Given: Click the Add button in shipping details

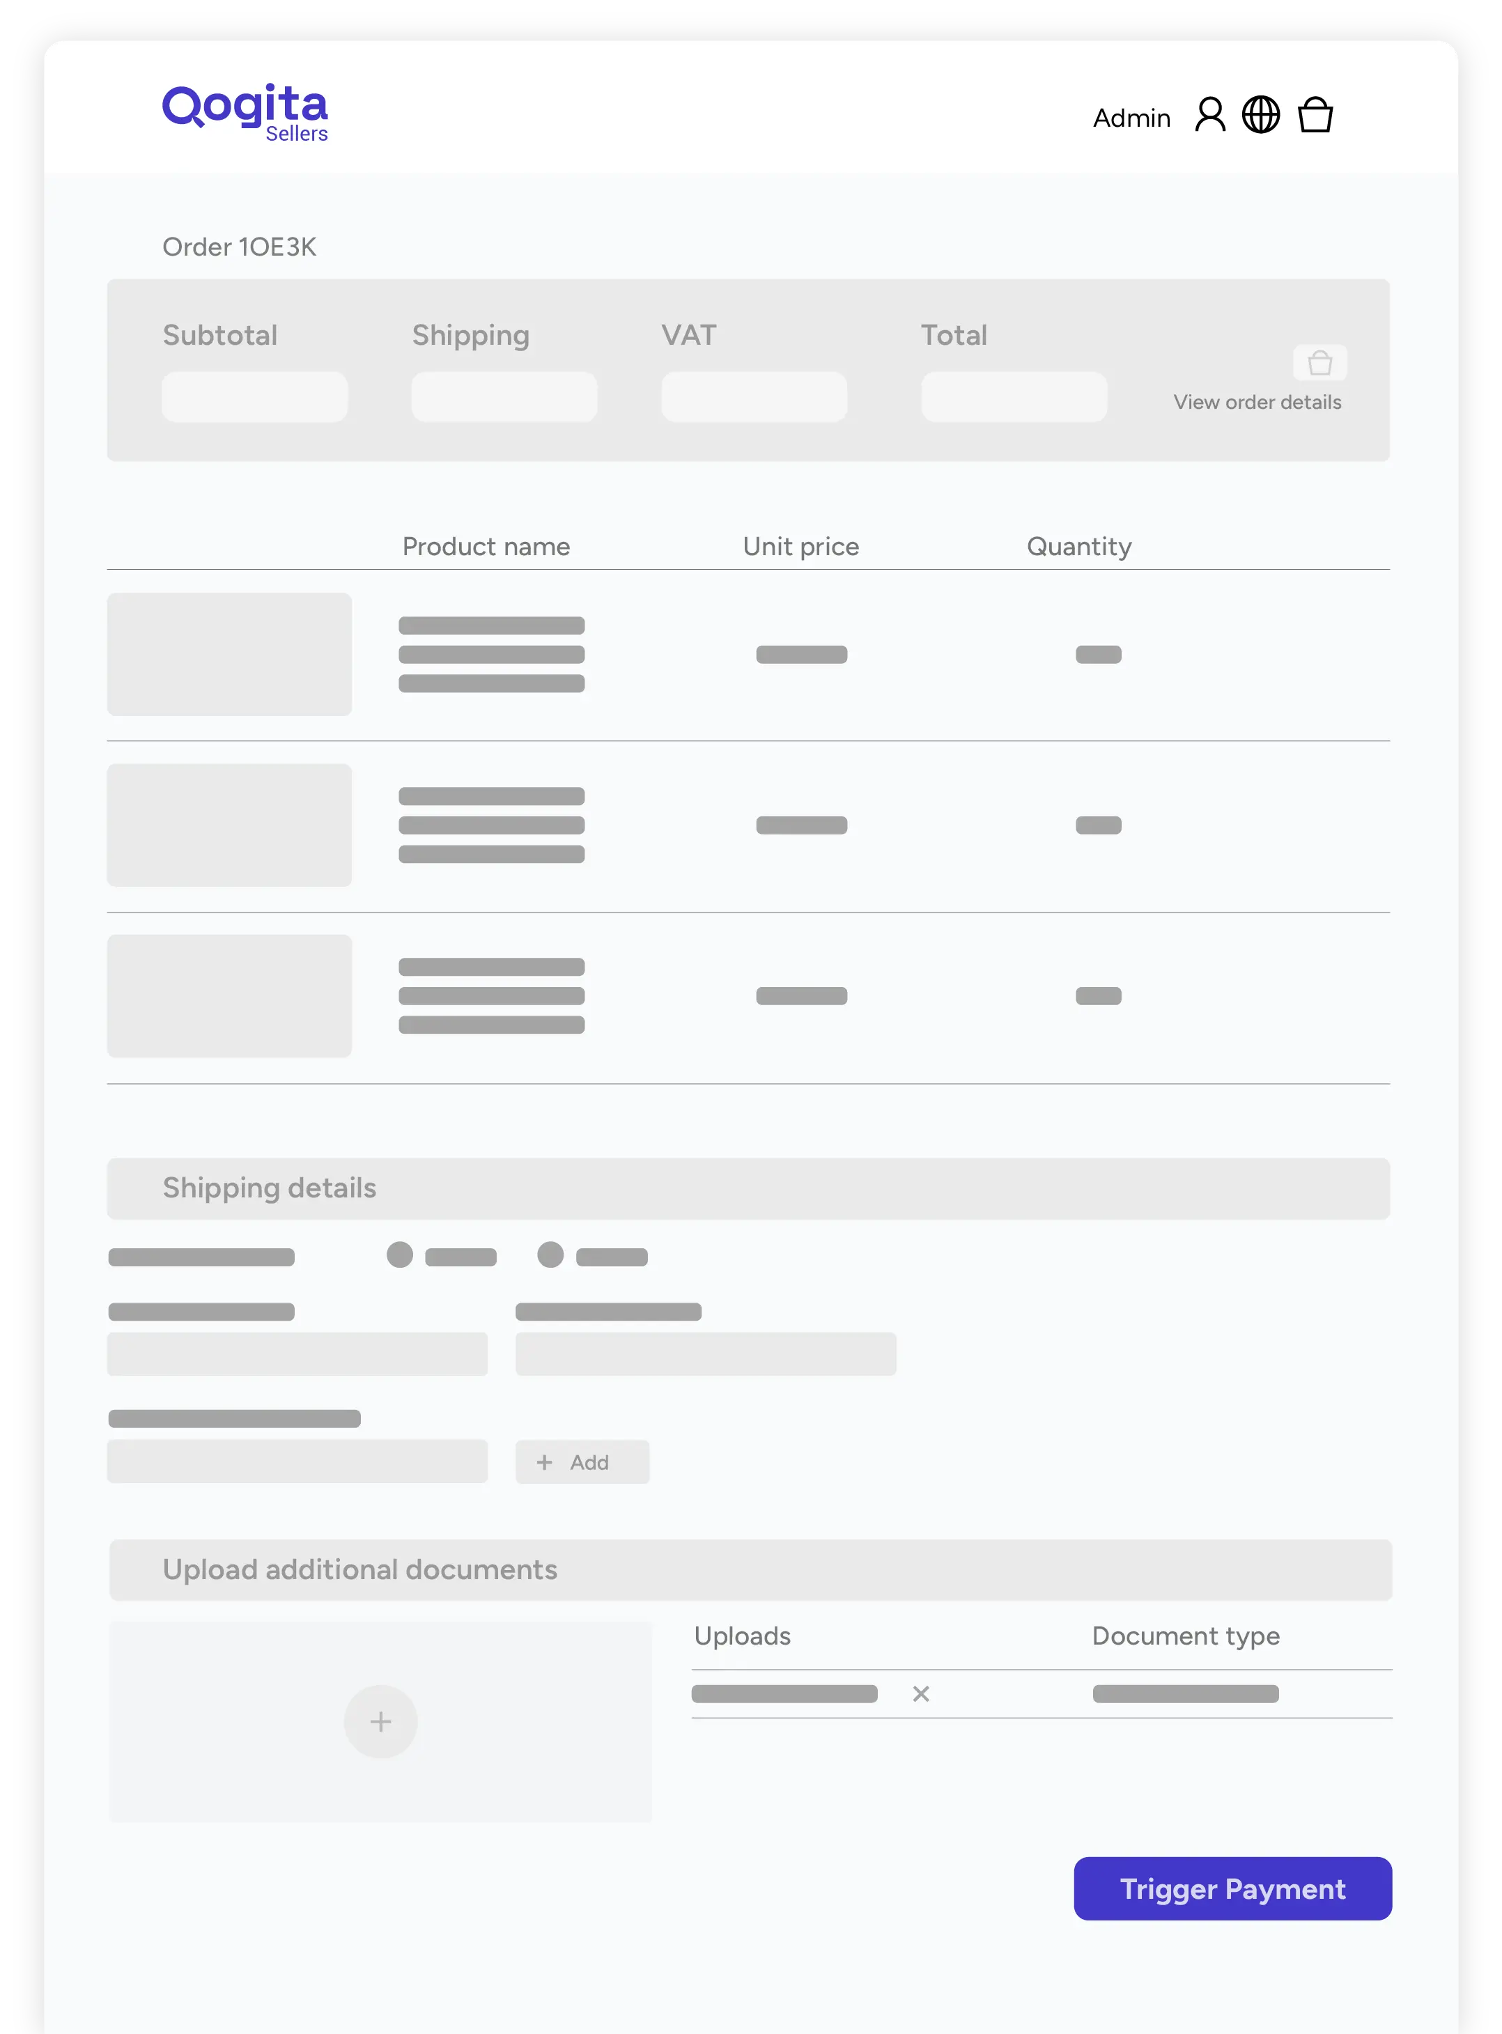Looking at the screenshot, I should (x=582, y=1461).
